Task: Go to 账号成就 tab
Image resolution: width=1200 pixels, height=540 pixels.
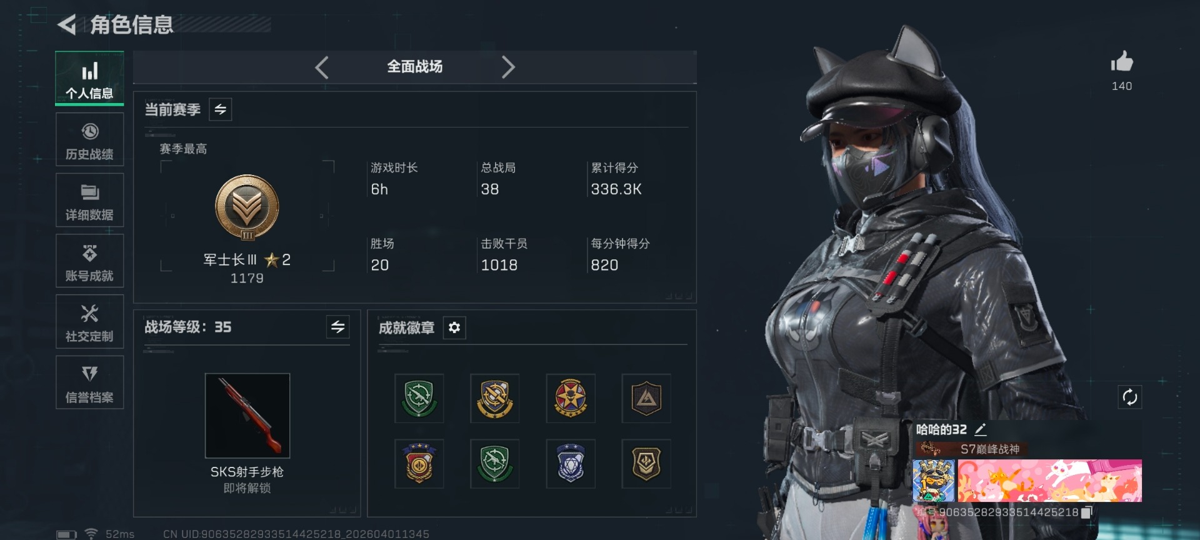Action: tap(89, 261)
